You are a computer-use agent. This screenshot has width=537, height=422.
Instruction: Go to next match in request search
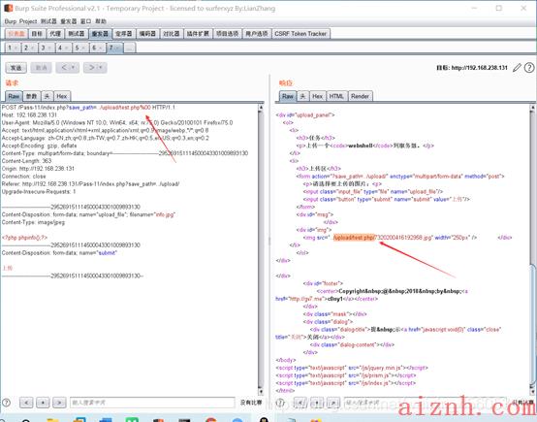click(x=59, y=403)
